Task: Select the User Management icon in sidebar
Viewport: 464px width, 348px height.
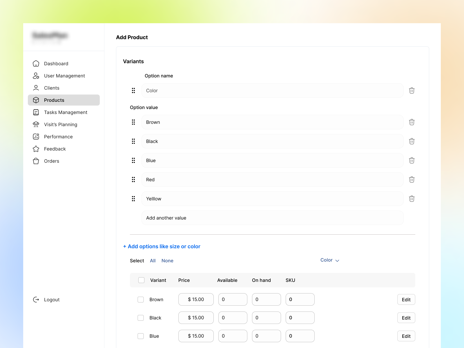Action: coord(36,76)
